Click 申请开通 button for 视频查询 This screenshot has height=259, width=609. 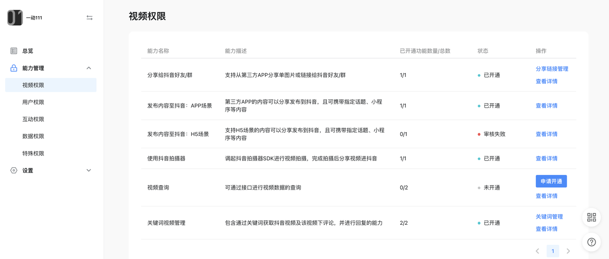tap(551, 181)
